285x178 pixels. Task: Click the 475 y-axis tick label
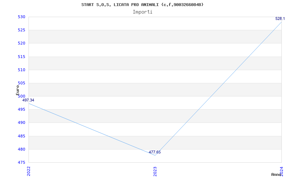(x=21, y=163)
